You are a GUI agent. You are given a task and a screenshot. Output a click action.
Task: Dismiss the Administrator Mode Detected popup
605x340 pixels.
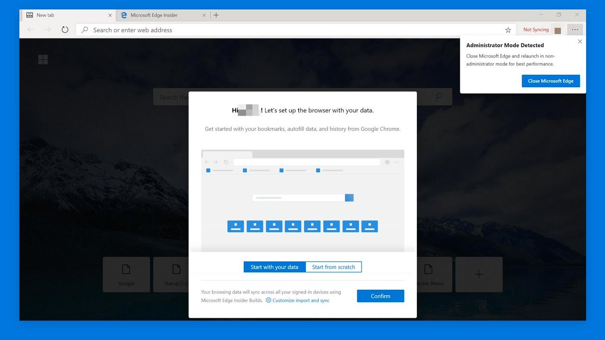pyautogui.click(x=580, y=42)
